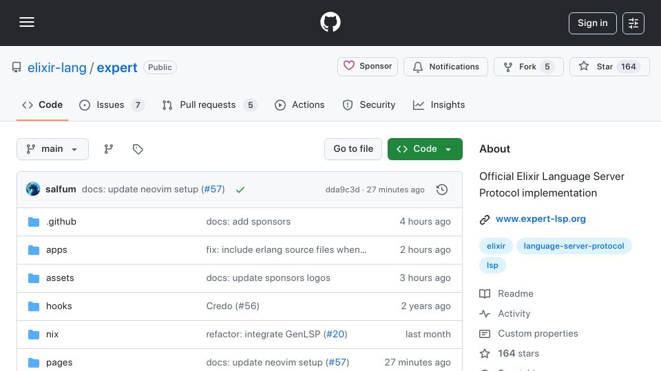Open commit 'Credo (#56)'
This screenshot has width=661, height=371.
233,306
